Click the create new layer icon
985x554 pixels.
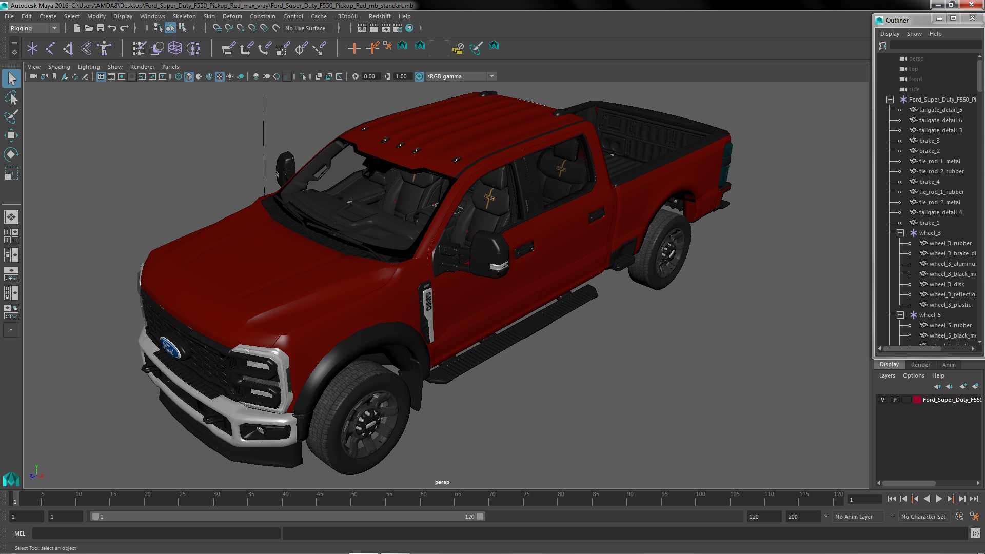click(963, 386)
